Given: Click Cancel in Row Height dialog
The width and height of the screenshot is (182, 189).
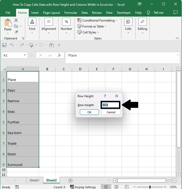Looking at the screenshot, I should point(111,112).
